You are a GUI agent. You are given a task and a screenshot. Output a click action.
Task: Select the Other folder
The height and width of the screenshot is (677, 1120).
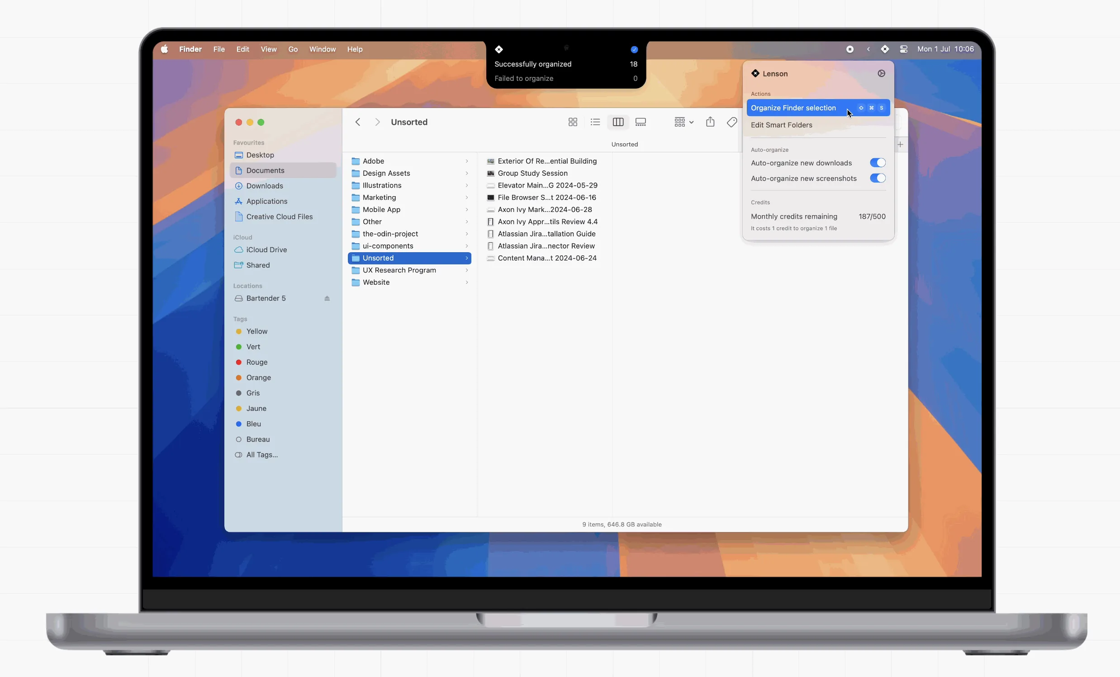[x=409, y=222]
